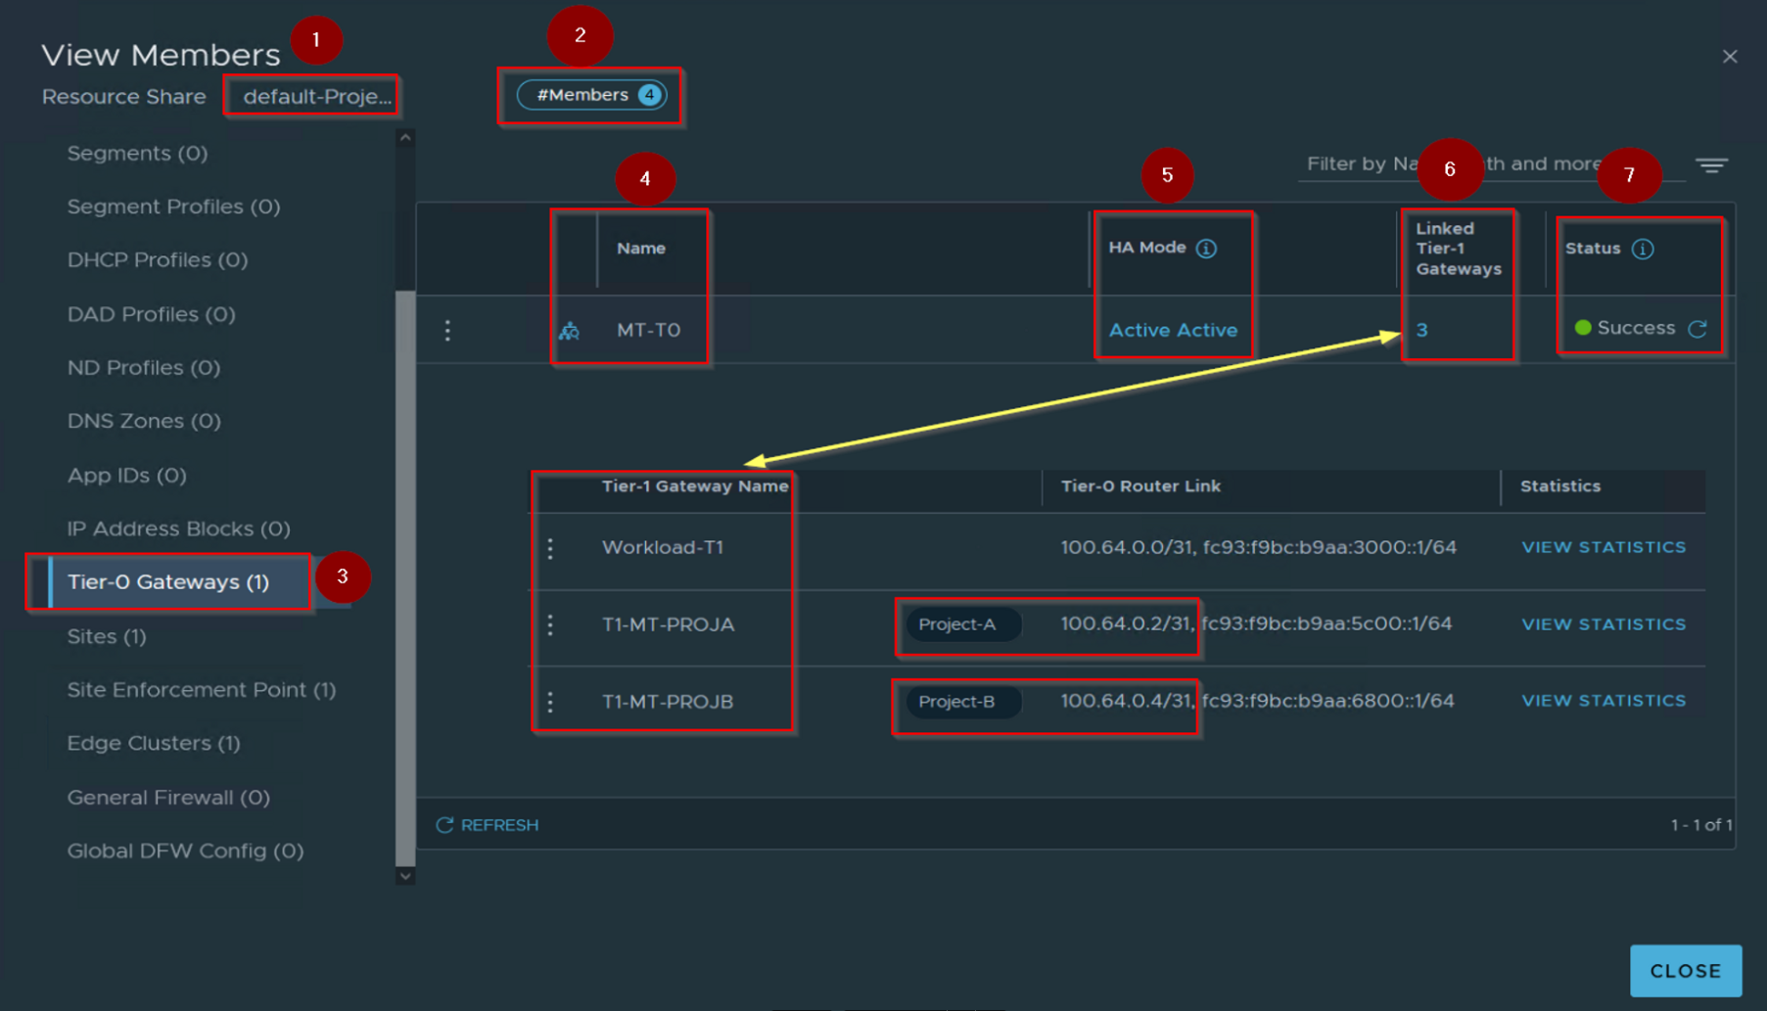
Task: Click the Status column info icon
Action: (x=1643, y=249)
